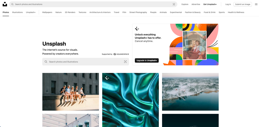
Task: Open Architecture & Interiors category
Action: click(x=100, y=13)
